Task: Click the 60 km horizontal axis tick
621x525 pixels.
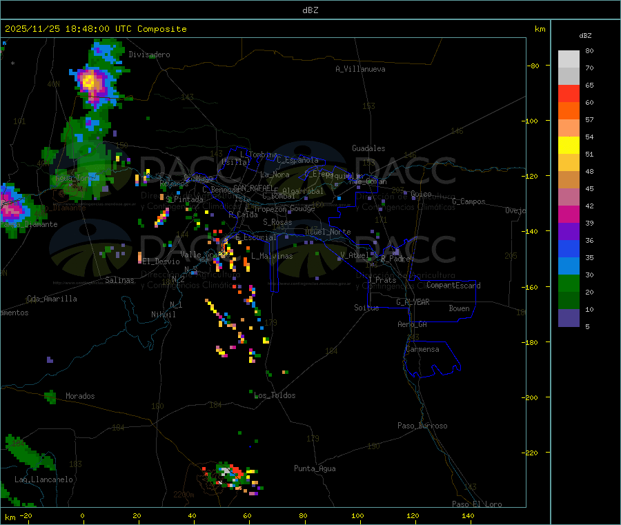Action: point(247,515)
